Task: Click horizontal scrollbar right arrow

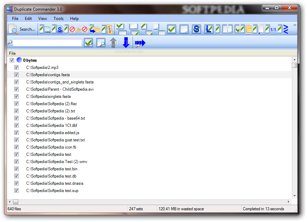Action: (x=288, y=202)
